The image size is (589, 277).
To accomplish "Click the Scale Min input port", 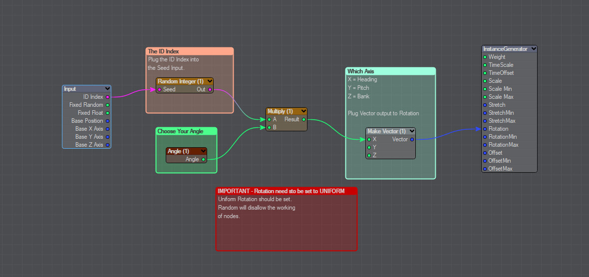I will 485,89.
